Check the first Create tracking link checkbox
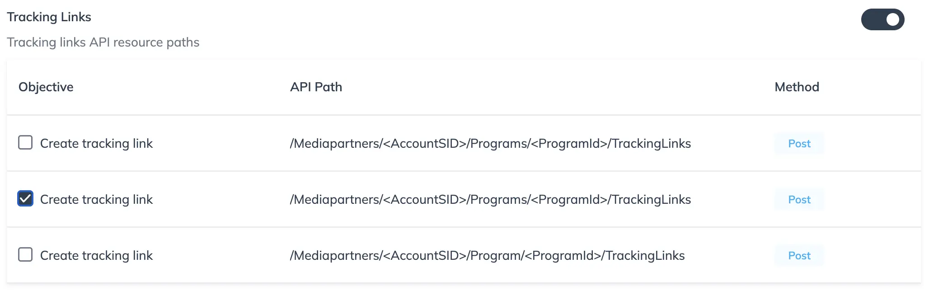This screenshot has width=929, height=291. coord(25,143)
